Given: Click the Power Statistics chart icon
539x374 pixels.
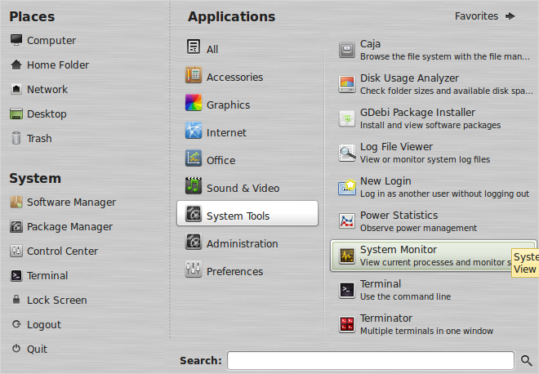Looking at the screenshot, I should click(x=347, y=221).
